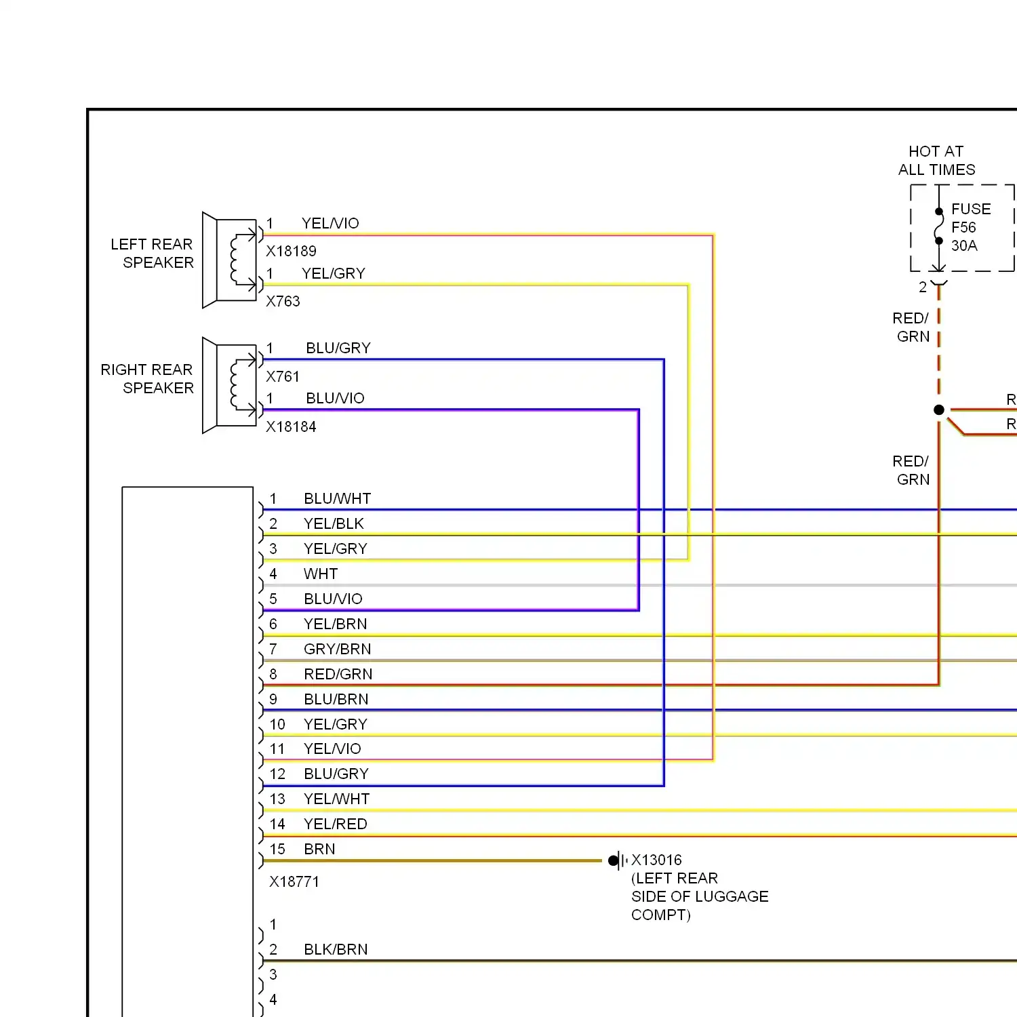This screenshot has width=1017, height=1017.
Task: Click the amplifier module box outline
Action: click(188, 751)
